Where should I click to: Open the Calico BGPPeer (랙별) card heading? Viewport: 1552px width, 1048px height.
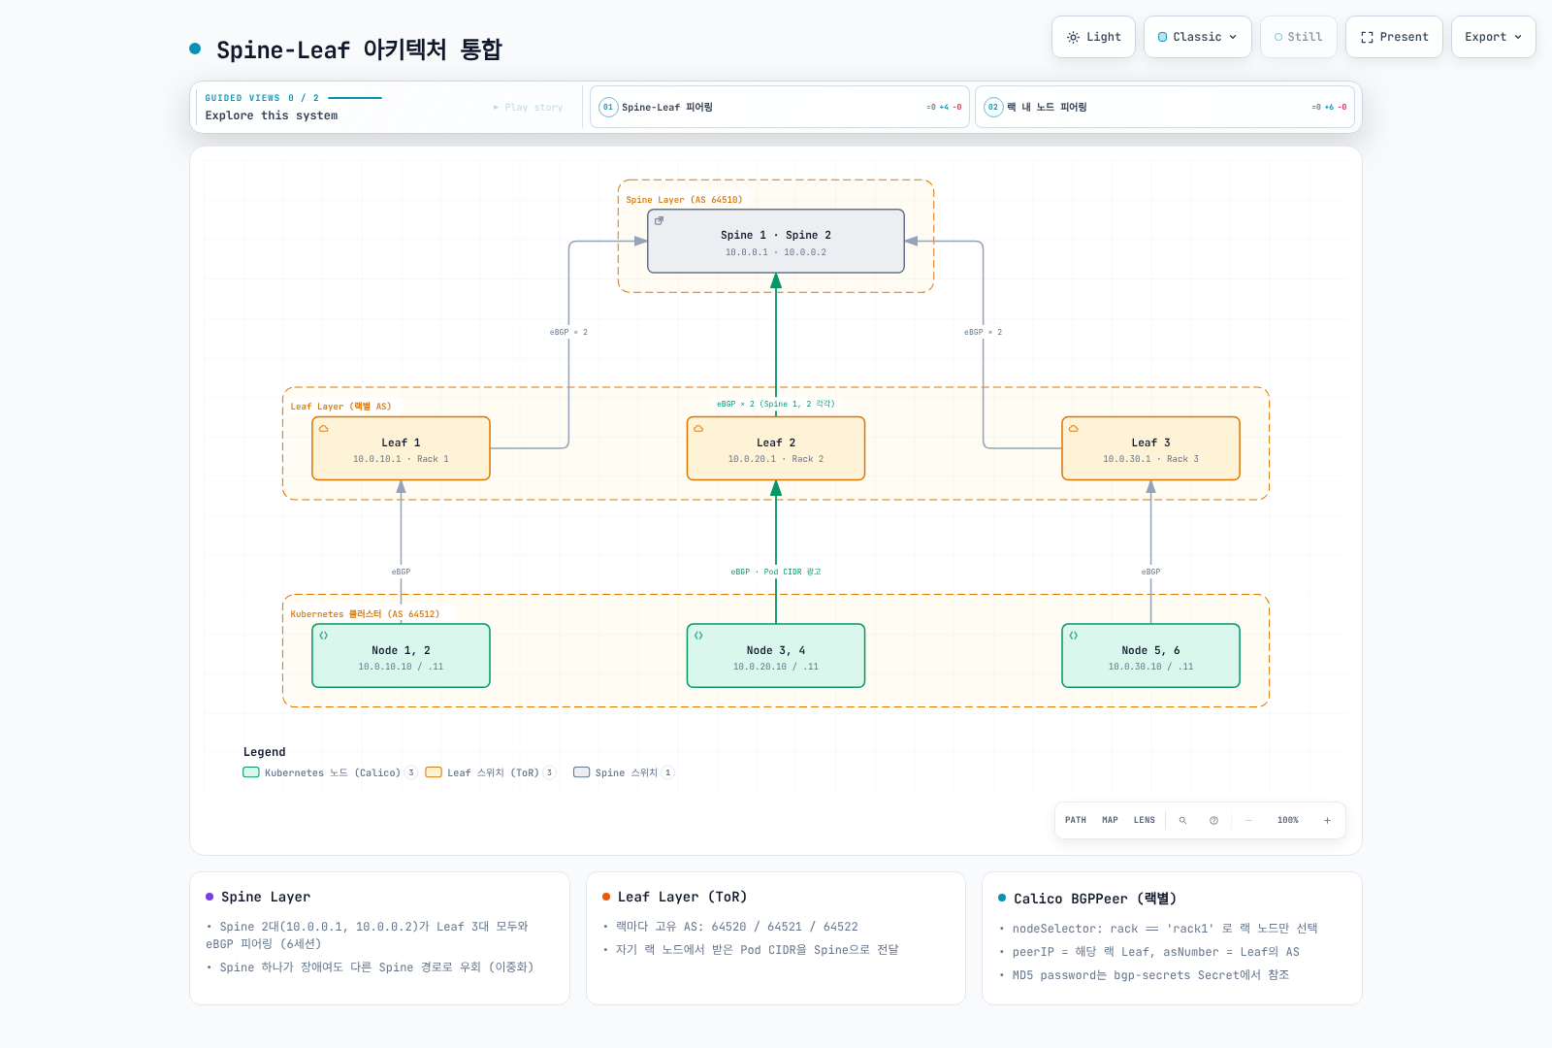[1095, 899]
